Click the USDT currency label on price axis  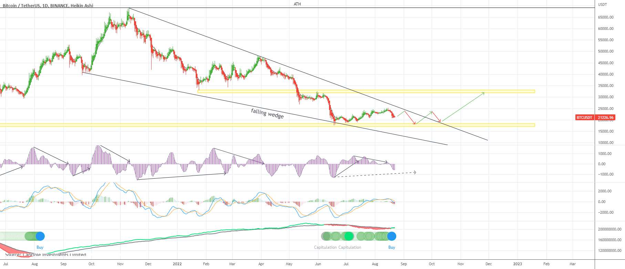[603, 4]
